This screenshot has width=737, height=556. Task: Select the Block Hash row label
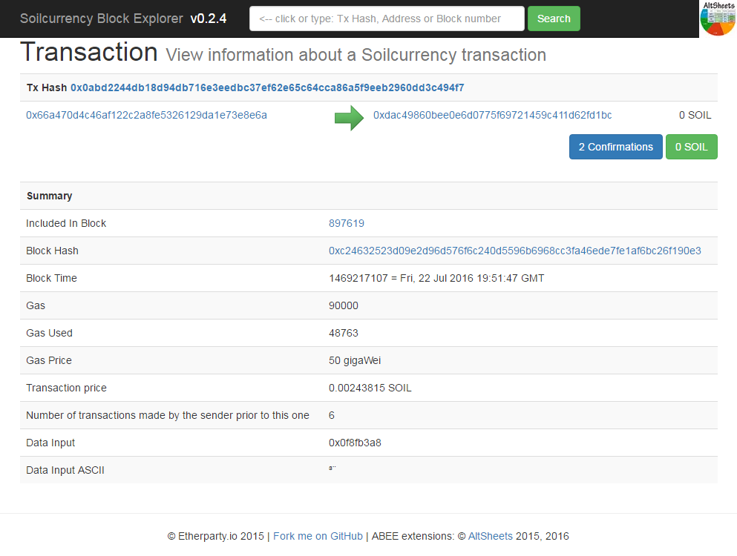click(x=52, y=251)
